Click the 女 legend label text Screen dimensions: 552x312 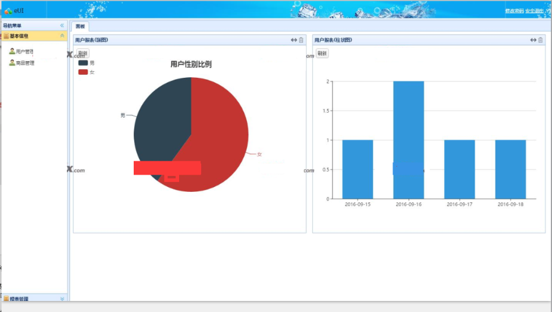(x=92, y=72)
